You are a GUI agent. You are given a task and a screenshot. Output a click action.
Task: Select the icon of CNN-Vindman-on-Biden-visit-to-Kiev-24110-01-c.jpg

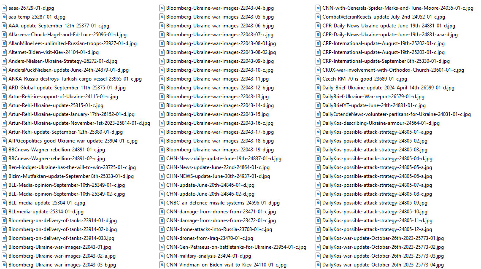pos(162,265)
